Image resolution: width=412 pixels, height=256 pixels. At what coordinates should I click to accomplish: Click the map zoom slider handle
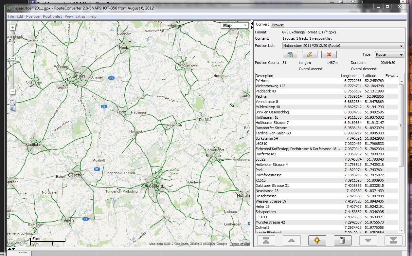tap(13, 58)
